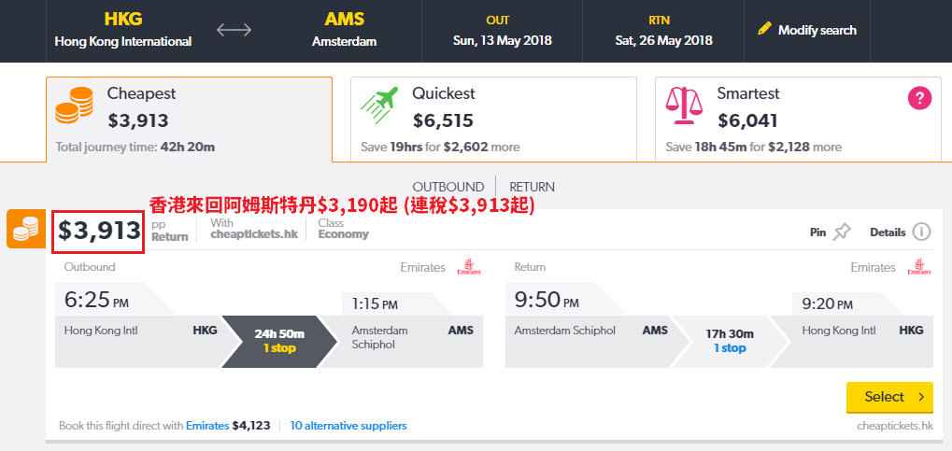Click the Emirates logo on outbound flight
Screen dimensions: 952x451
469,267
